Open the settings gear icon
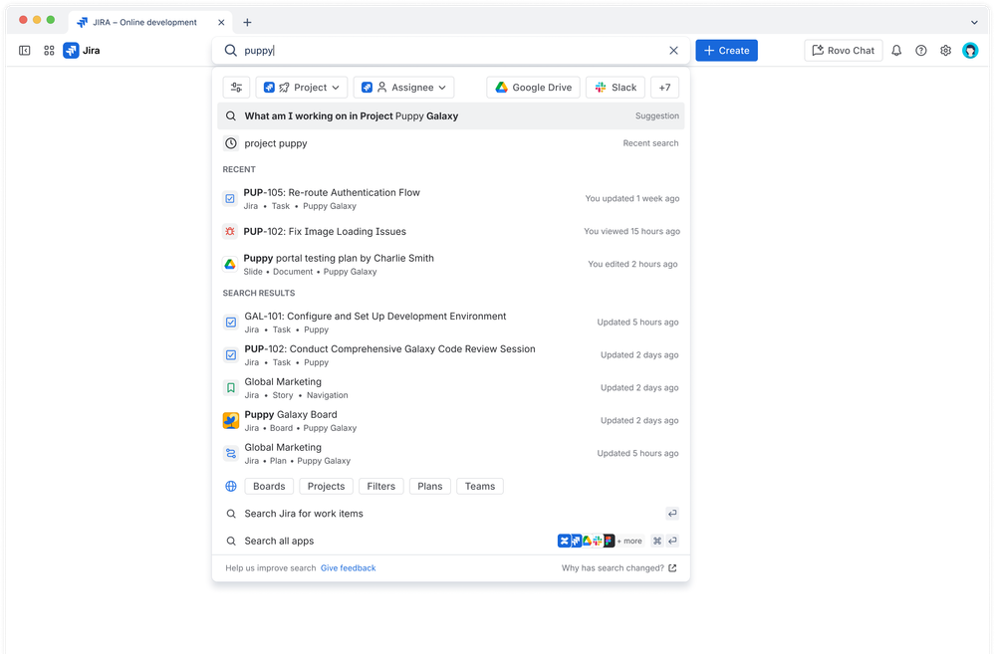Screen dimensions: 995x654 pyautogui.click(x=945, y=51)
